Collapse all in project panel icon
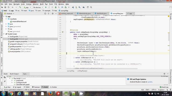This screenshot has height=96, width=172. click(x=48, y=14)
